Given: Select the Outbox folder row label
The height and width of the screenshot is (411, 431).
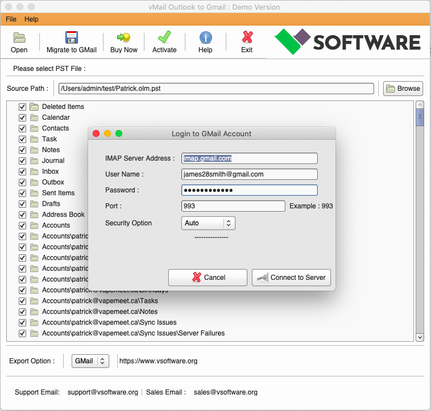Looking at the screenshot, I should pyautogui.click(x=53, y=182).
